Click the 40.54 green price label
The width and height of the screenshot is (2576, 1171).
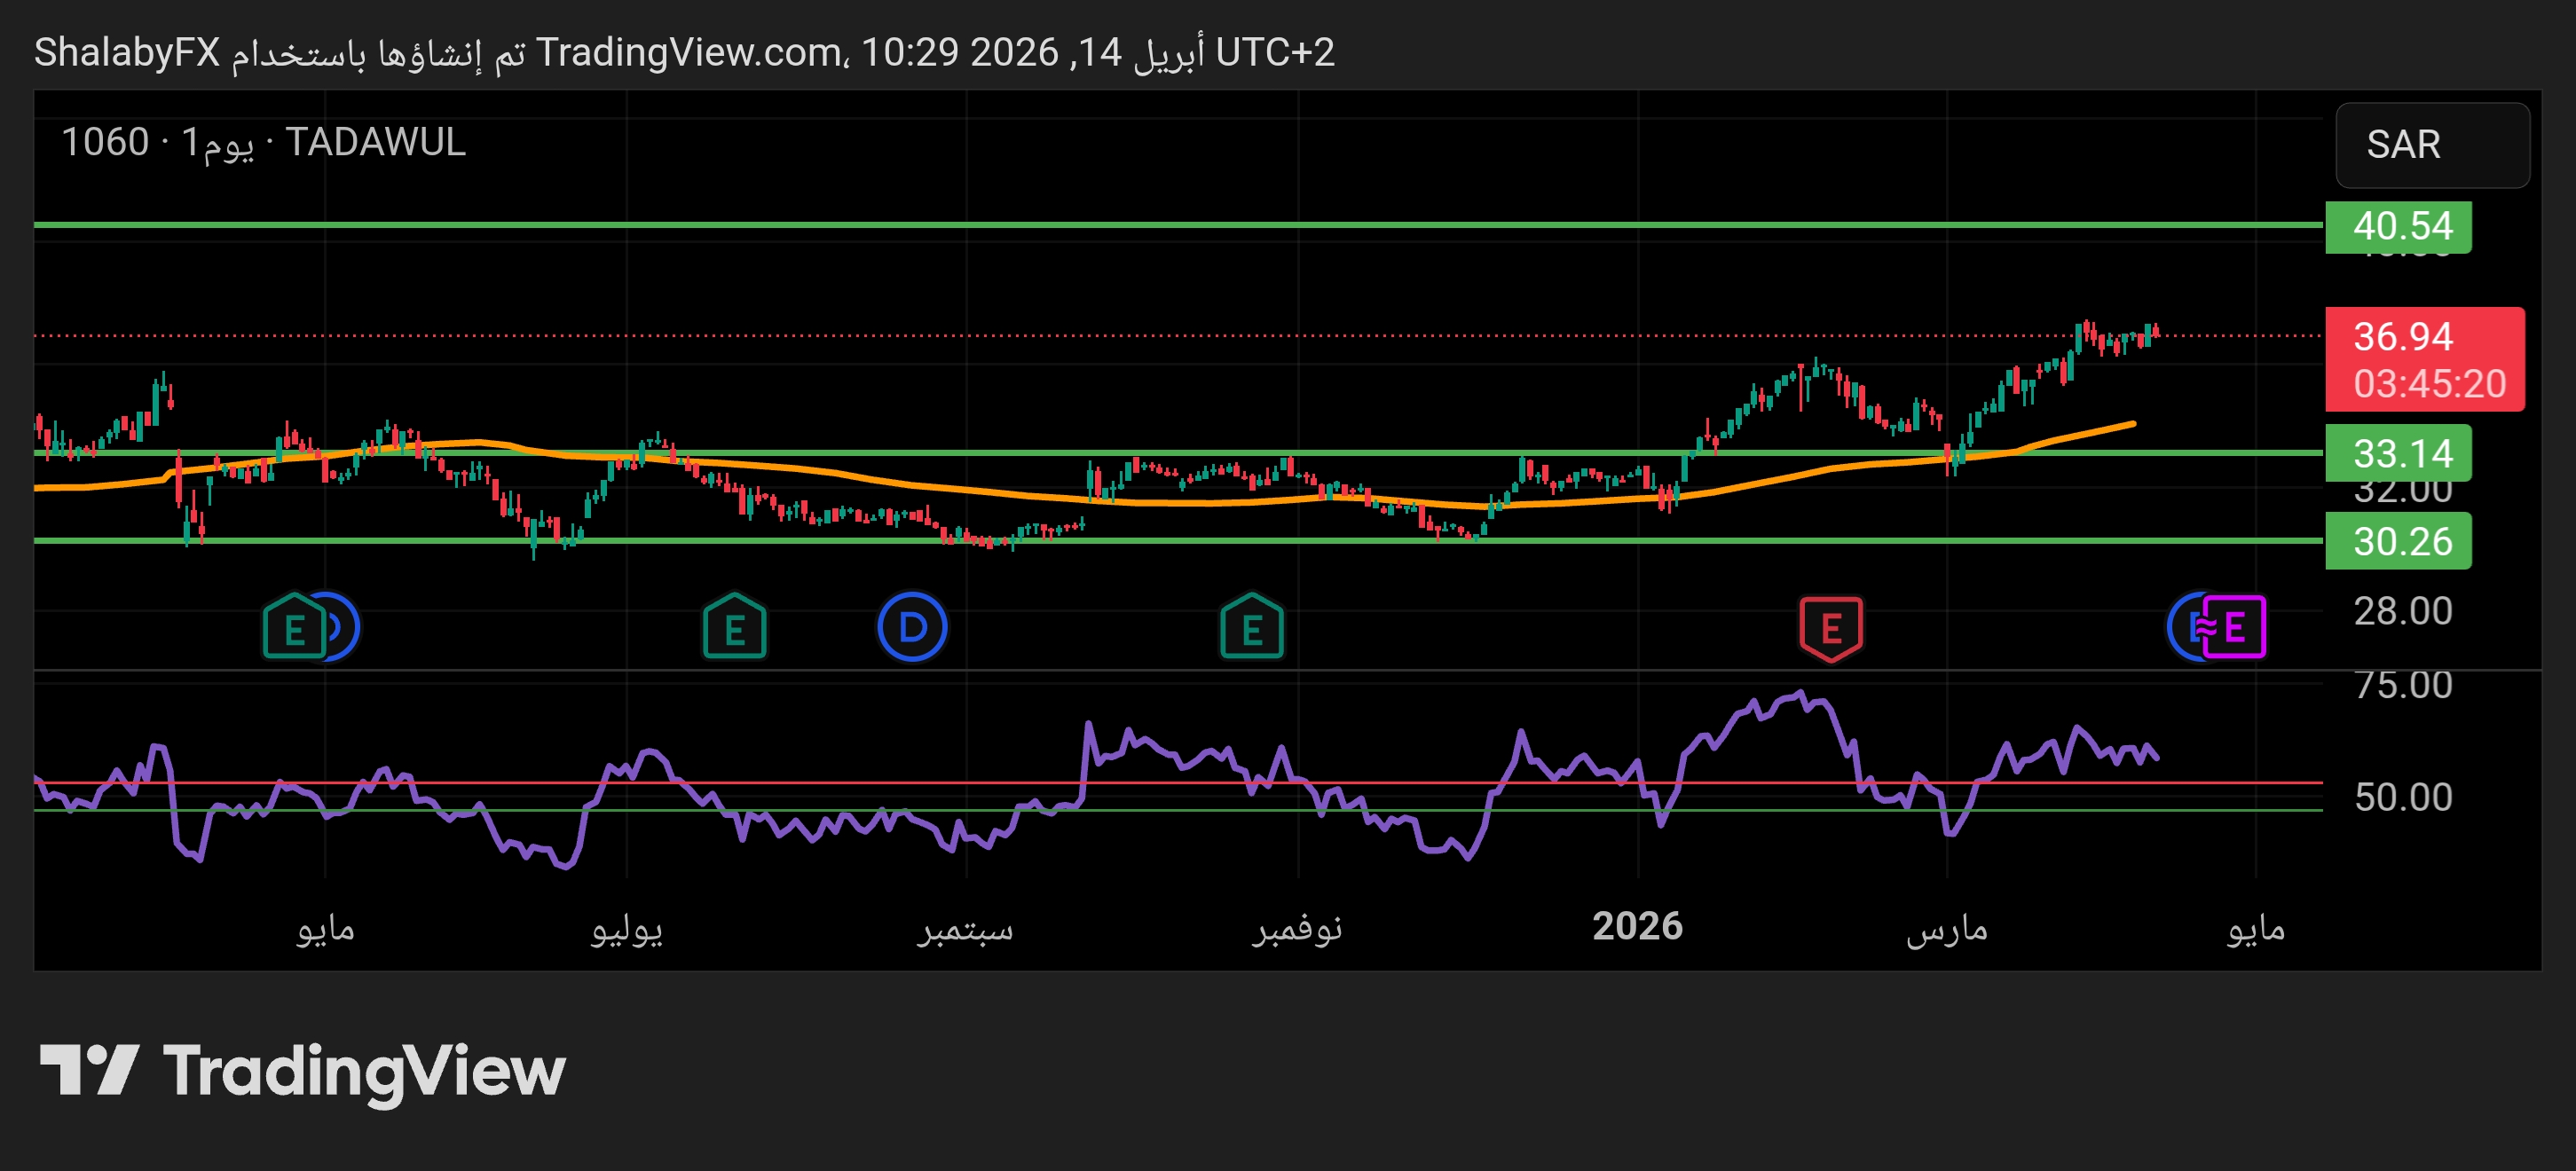(2398, 226)
